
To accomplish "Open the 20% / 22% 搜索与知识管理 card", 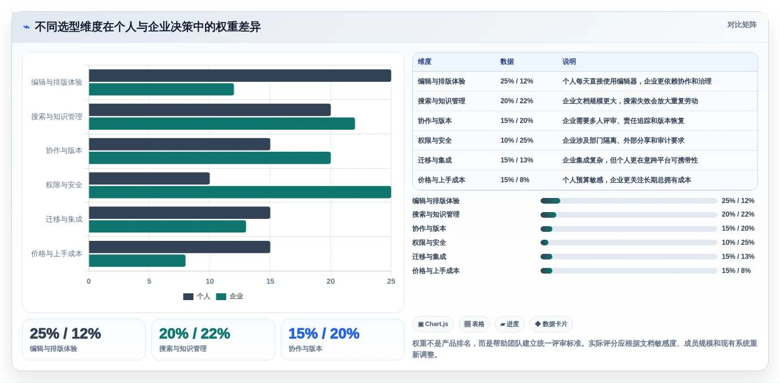I will 213,340.
